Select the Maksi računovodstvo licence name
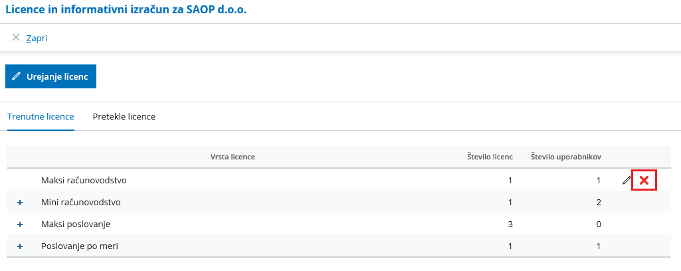This screenshot has height=271, width=681. pos(84,180)
